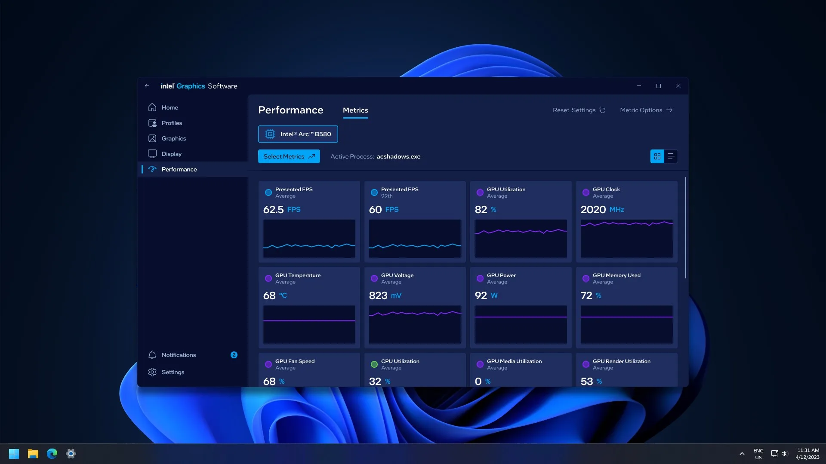Go to Performance in the sidebar
Viewport: 826px width, 464px height.
[x=192, y=169]
